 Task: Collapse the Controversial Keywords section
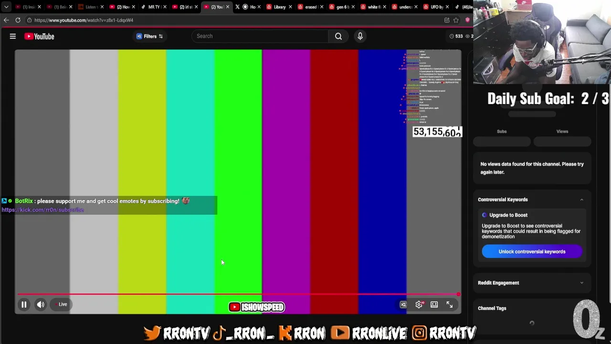coord(581,200)
